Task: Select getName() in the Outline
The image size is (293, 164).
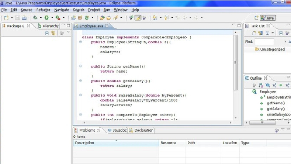Action: [276, 103]
